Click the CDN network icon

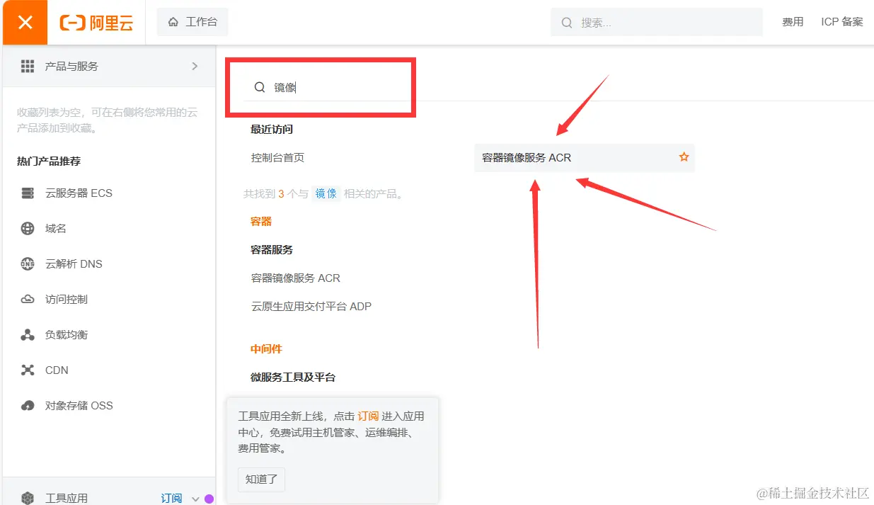pyautogui.click(x=28, y=370)
